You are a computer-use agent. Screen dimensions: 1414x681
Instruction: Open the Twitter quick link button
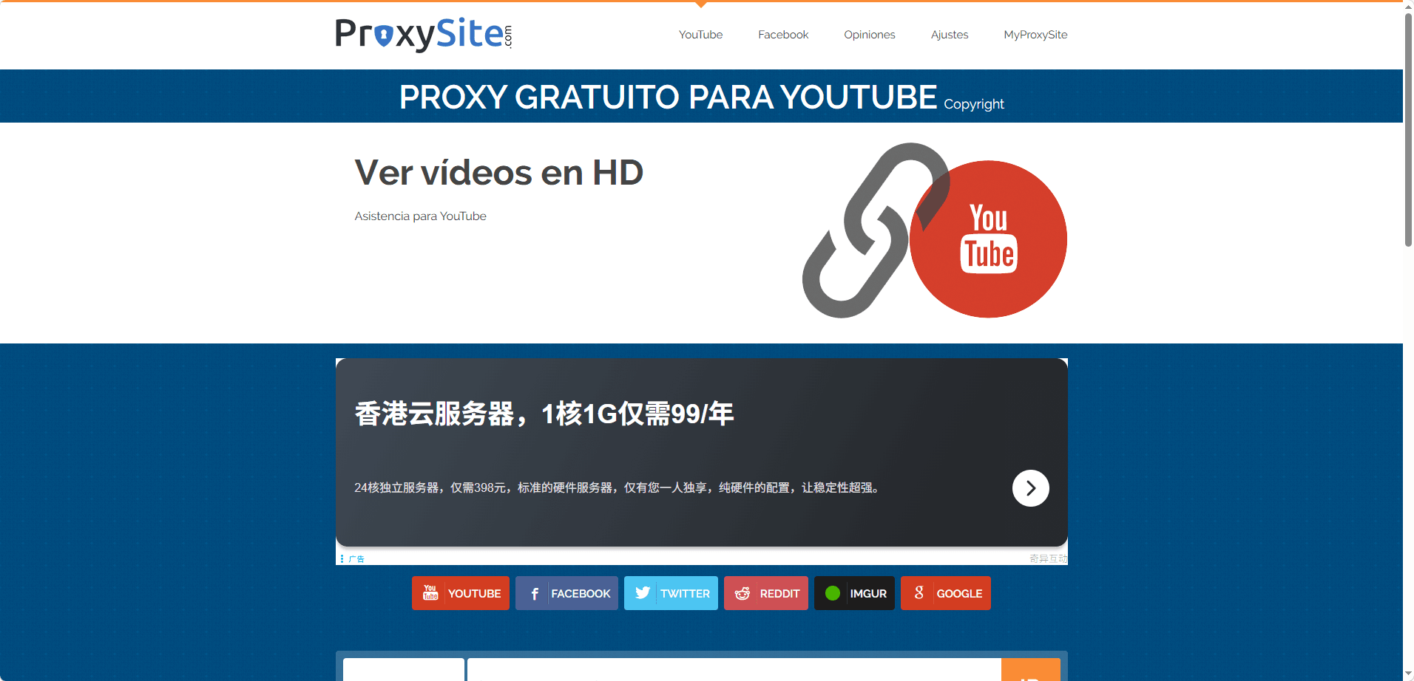[x=671, y=593]
